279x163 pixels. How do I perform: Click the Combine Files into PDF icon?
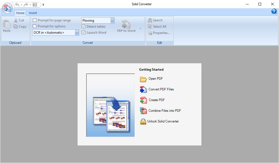pyautogui.click(x=143, y=111)
